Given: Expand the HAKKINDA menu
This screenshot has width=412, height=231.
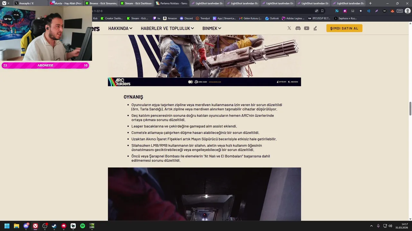Looking at the screenshot, I should coord(120,28).
